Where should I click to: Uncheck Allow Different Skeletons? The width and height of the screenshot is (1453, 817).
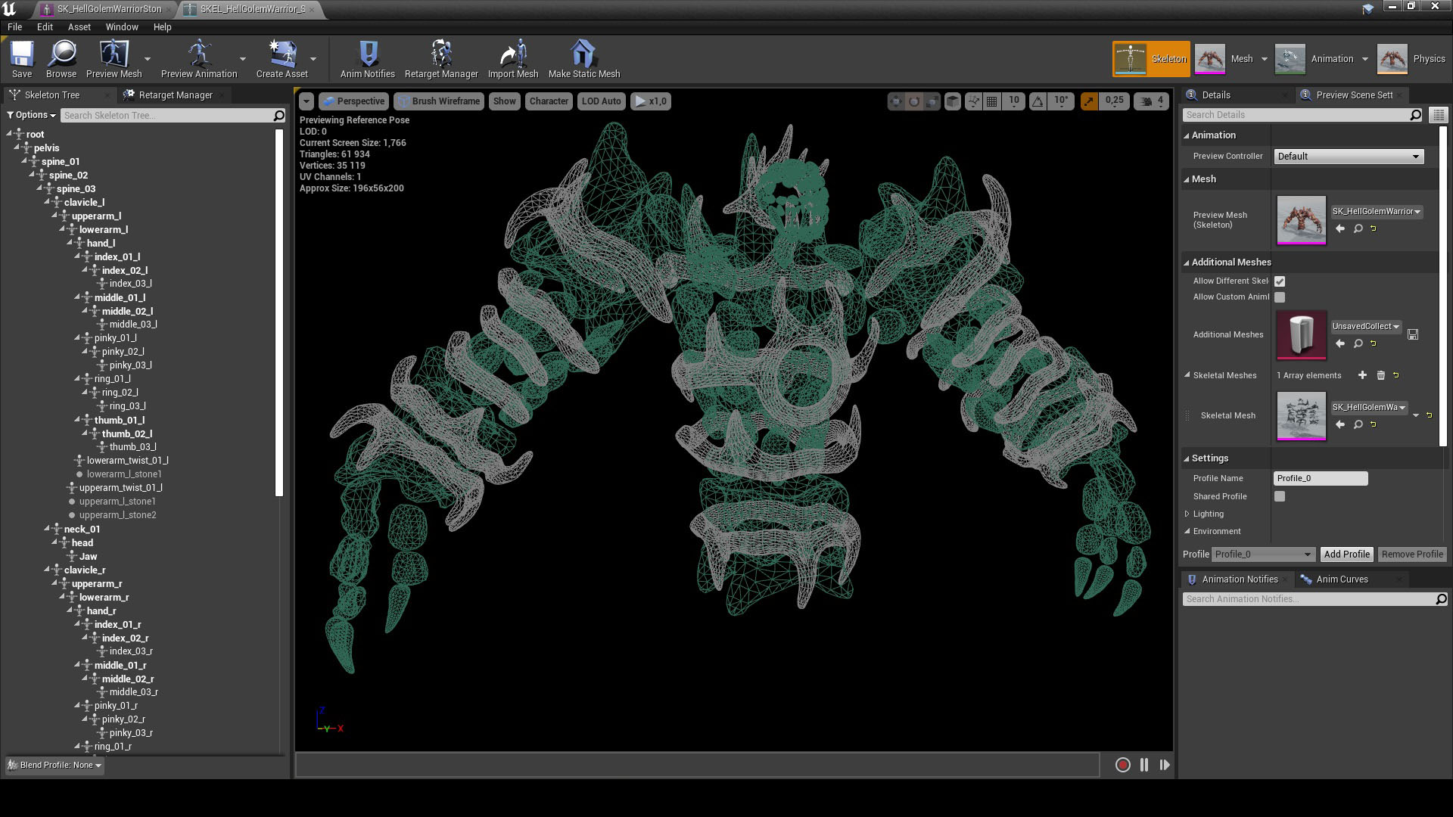click(1280, 281)
